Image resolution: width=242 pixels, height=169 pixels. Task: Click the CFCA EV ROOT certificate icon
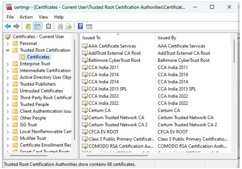pyautogui.click(x=85, y=132)
